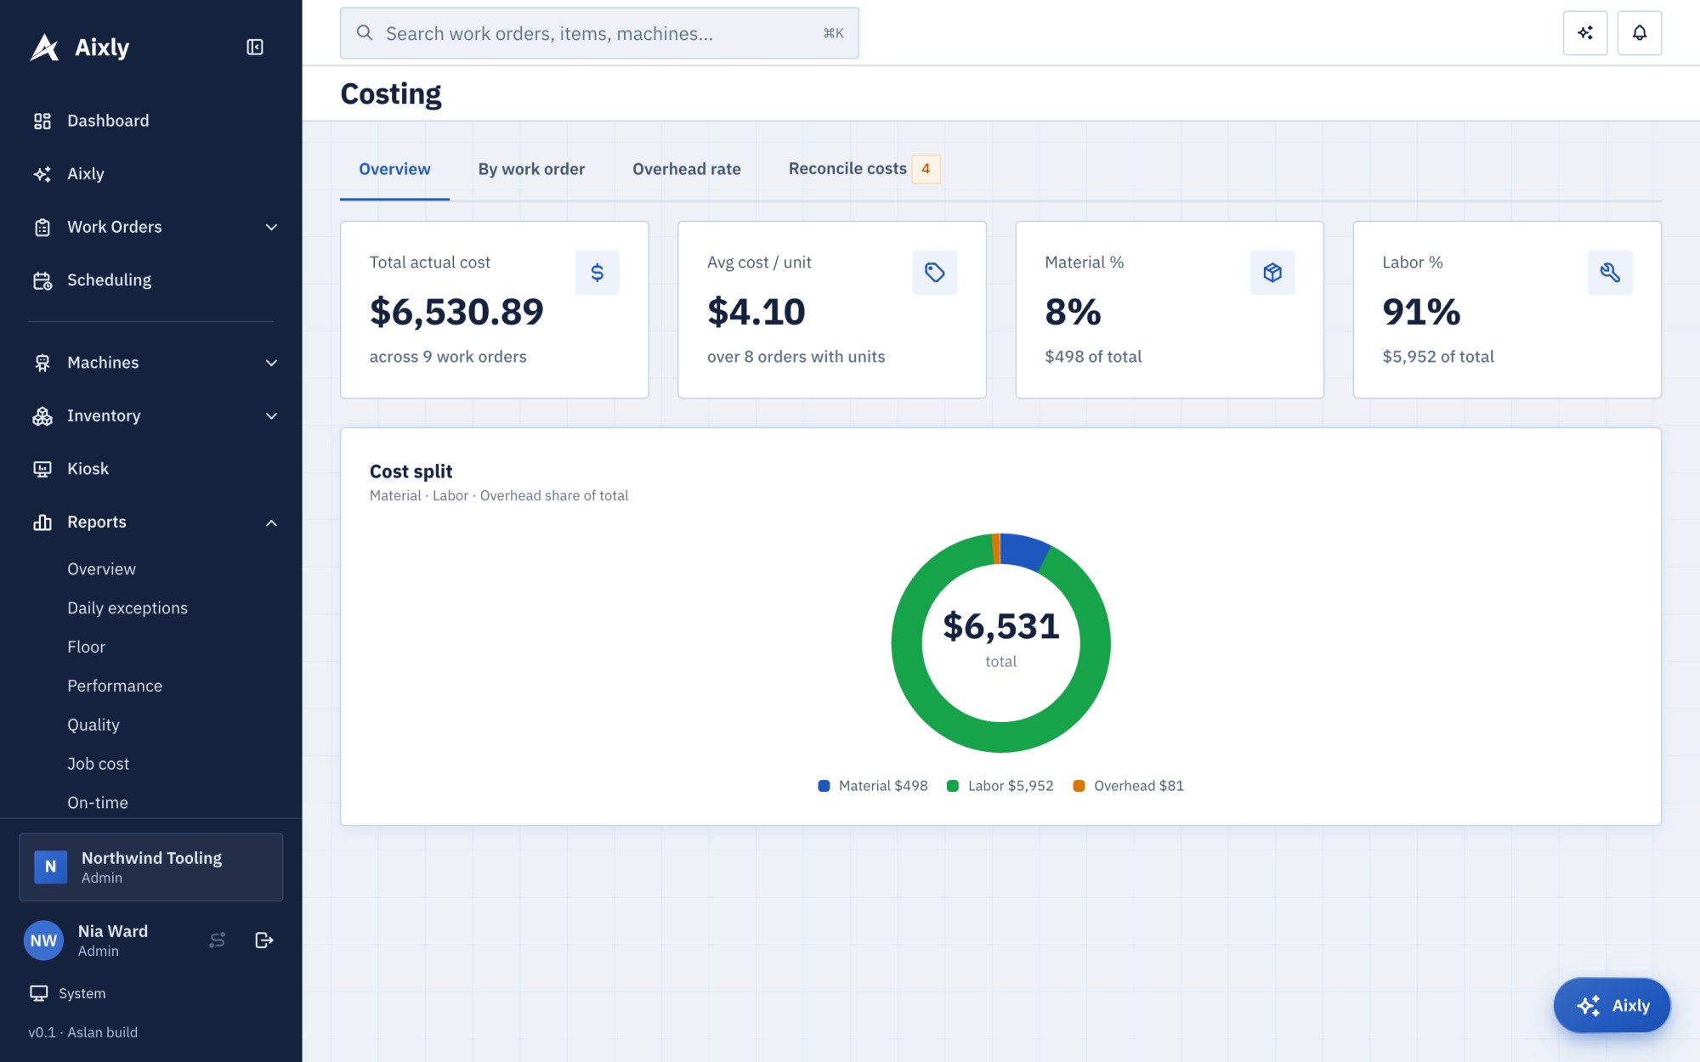
Task: Open Kiosk page
Action: 151,469
